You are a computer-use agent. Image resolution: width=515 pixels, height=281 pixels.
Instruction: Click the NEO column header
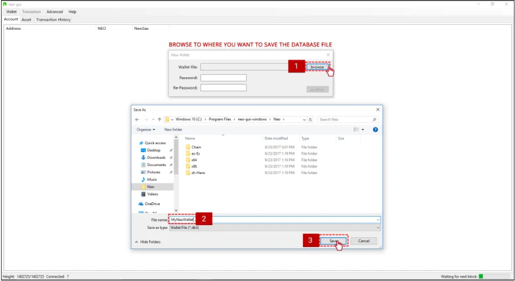102,29
